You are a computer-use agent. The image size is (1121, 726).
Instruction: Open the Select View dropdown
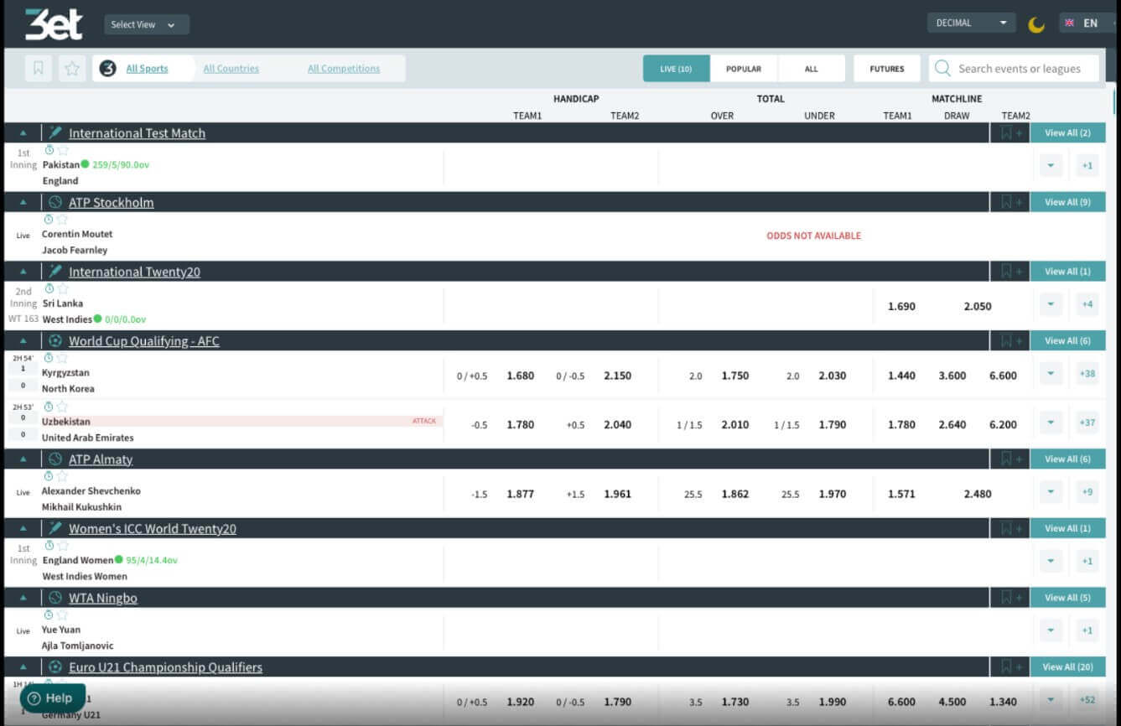(146, 24)
